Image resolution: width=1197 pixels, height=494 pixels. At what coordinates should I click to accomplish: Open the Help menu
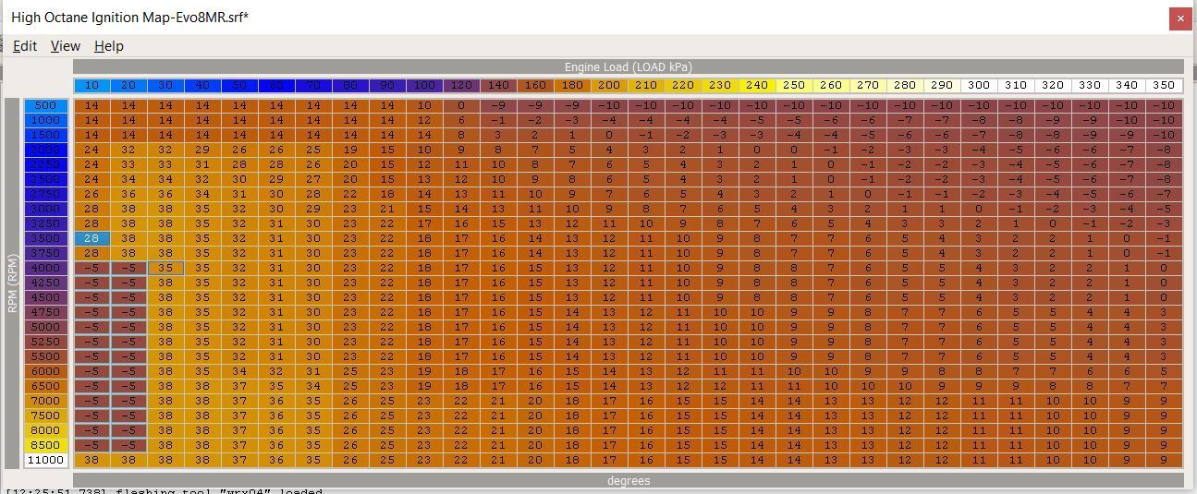108,46
